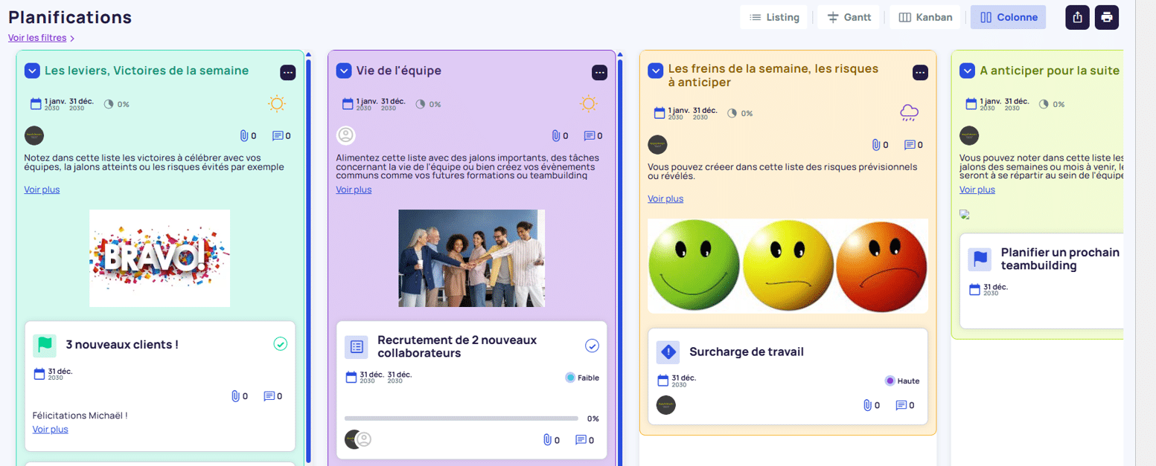Click the attachment paperclip in Les freins column header
Viewport: 1156px width, 466px height.
tap(875, 145)
